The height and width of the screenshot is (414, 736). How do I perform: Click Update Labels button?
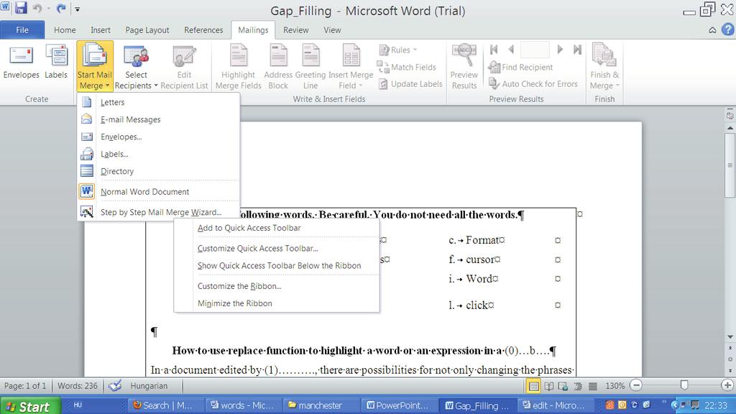pyautogui.click(x=410, y=84)
